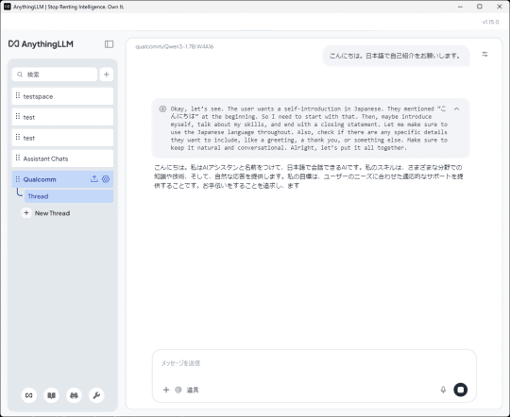Open the Assistant Chats workspace
This screenshot has width=510, height=417.
click(x=62, y=158)
